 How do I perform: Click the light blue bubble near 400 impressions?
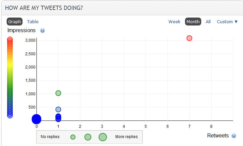click(x=58, y=109)
